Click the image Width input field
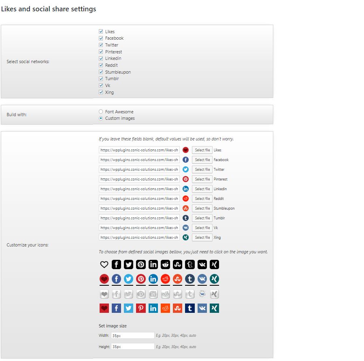Viewport: 364px width, 361px height. click(132, 336)
